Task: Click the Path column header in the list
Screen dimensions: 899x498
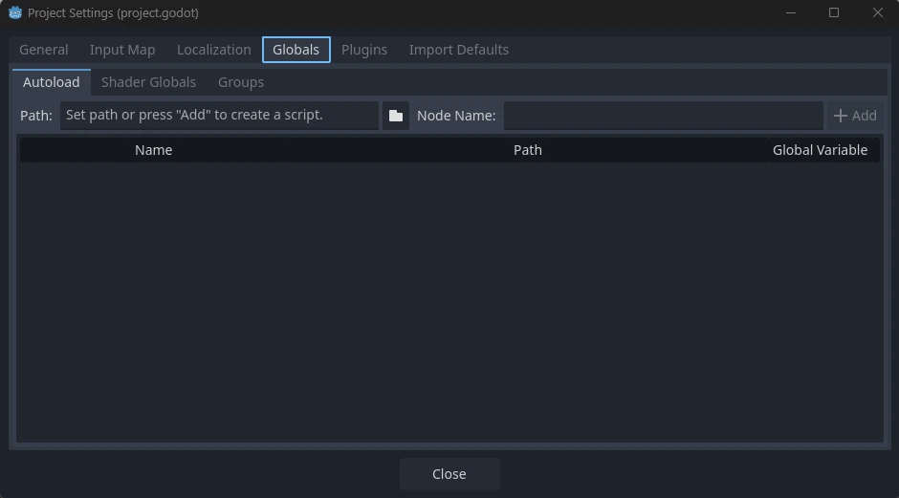Action: (x=527, y=150)
